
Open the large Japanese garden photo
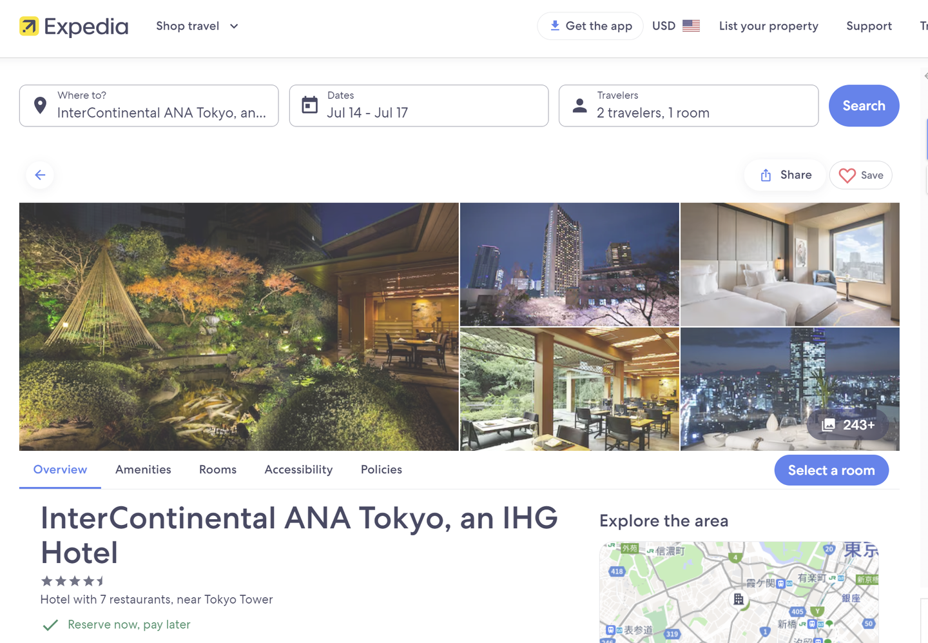238,326
